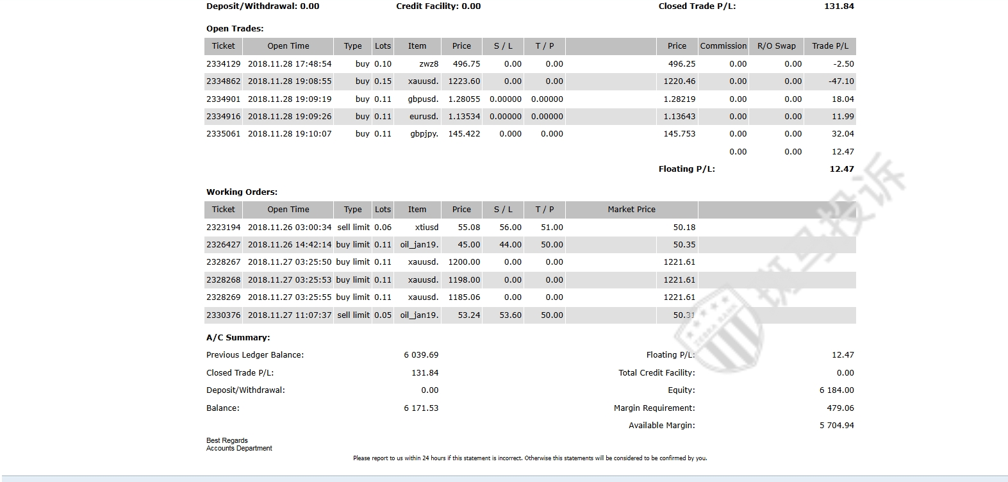Select working order ticket 2323194
1008x482 pixels.
pos(223,228)
